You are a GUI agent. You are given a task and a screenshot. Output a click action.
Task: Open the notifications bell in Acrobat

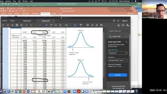[x=118, y=21]
